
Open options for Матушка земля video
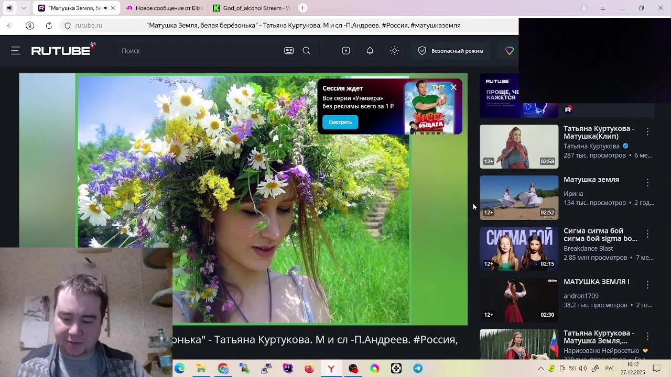(x=647, y=183)
